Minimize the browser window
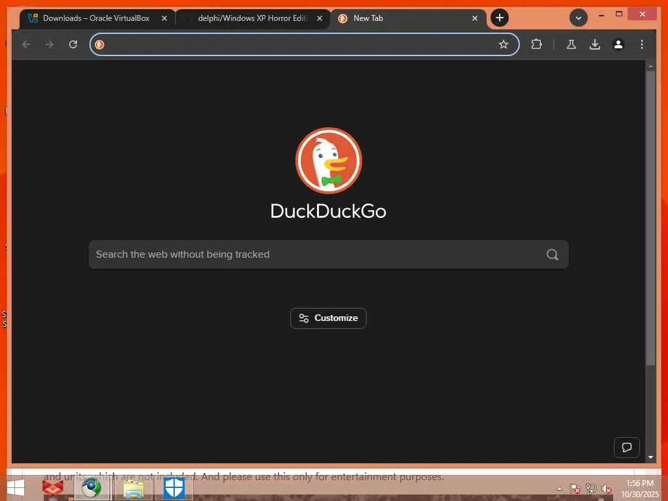Viewport: 668px width, 501px height. coord(601,15)
